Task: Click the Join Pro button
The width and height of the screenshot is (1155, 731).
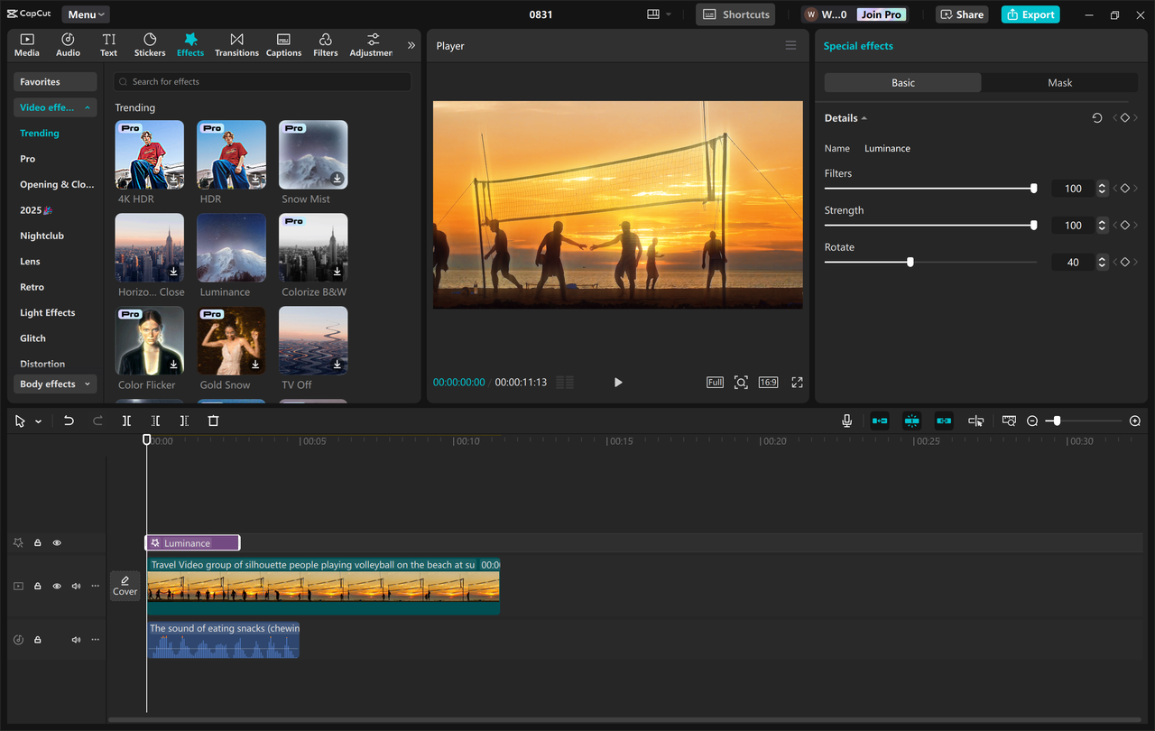Action: click(x=881, y=14)
